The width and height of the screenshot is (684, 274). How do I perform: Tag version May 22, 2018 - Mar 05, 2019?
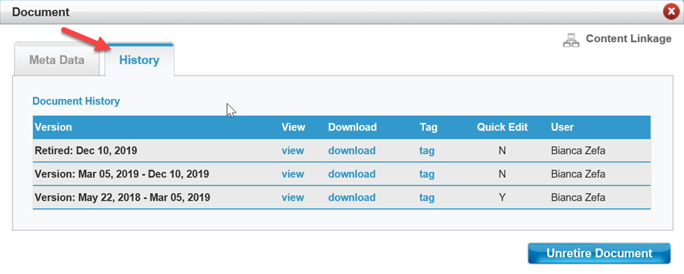(x=427, y=198)
